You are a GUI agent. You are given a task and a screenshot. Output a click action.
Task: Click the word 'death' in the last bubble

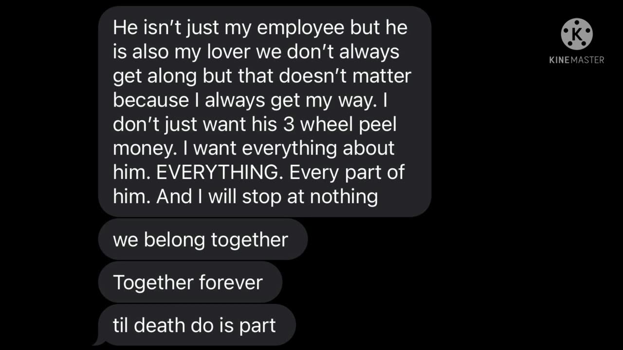pyautogui.click(x=161, y=325)
